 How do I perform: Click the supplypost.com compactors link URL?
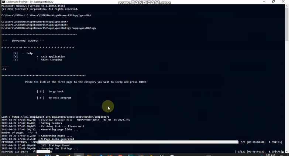tap(61, 117)
